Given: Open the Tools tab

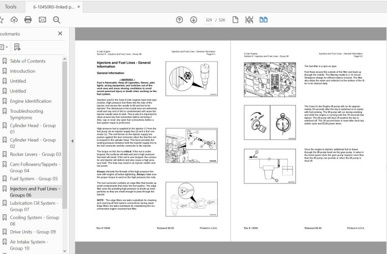Looking at the screenshot, I should (11, 7).
